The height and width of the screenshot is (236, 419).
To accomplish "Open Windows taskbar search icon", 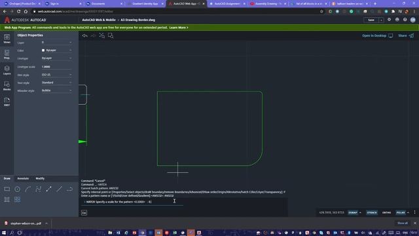I will 12,233.
